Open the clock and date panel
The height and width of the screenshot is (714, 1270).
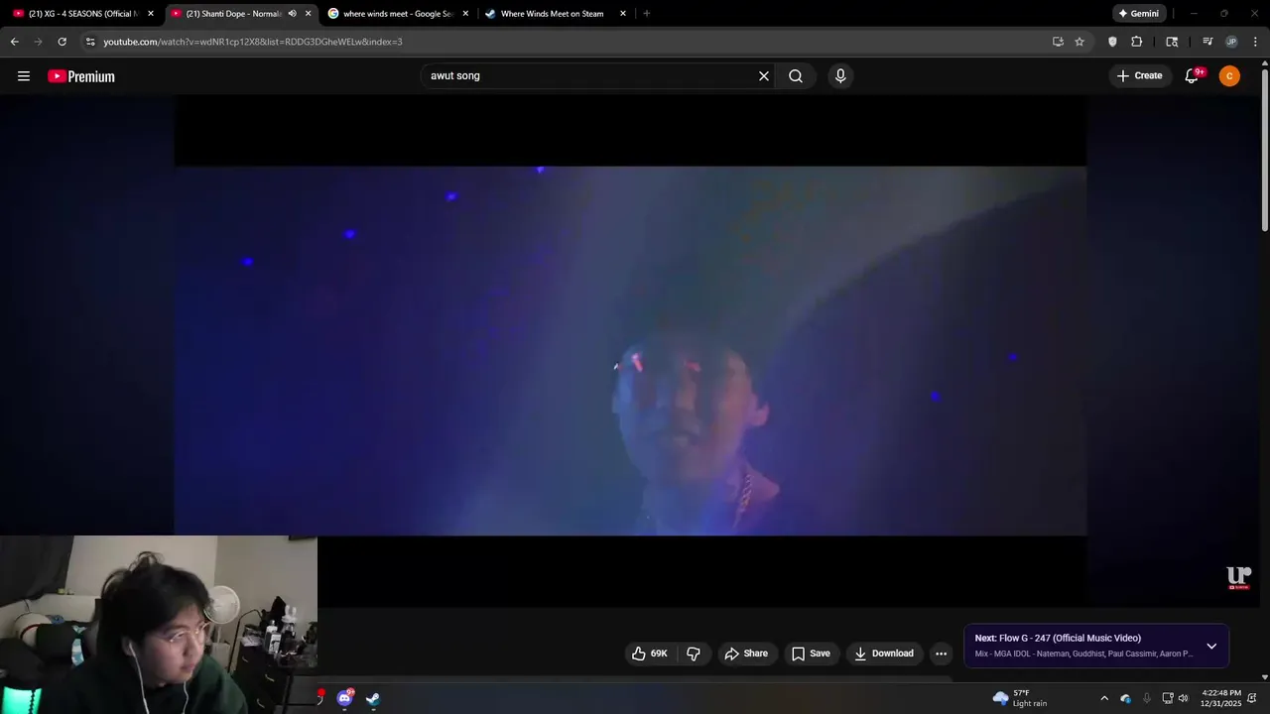1220,698
